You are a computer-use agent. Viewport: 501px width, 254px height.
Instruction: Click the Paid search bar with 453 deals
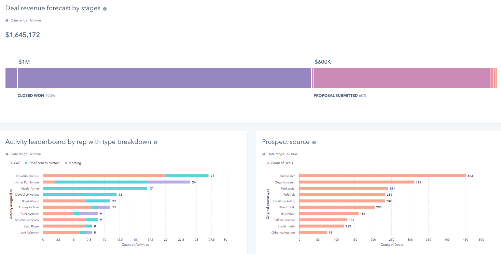point(382,176)
